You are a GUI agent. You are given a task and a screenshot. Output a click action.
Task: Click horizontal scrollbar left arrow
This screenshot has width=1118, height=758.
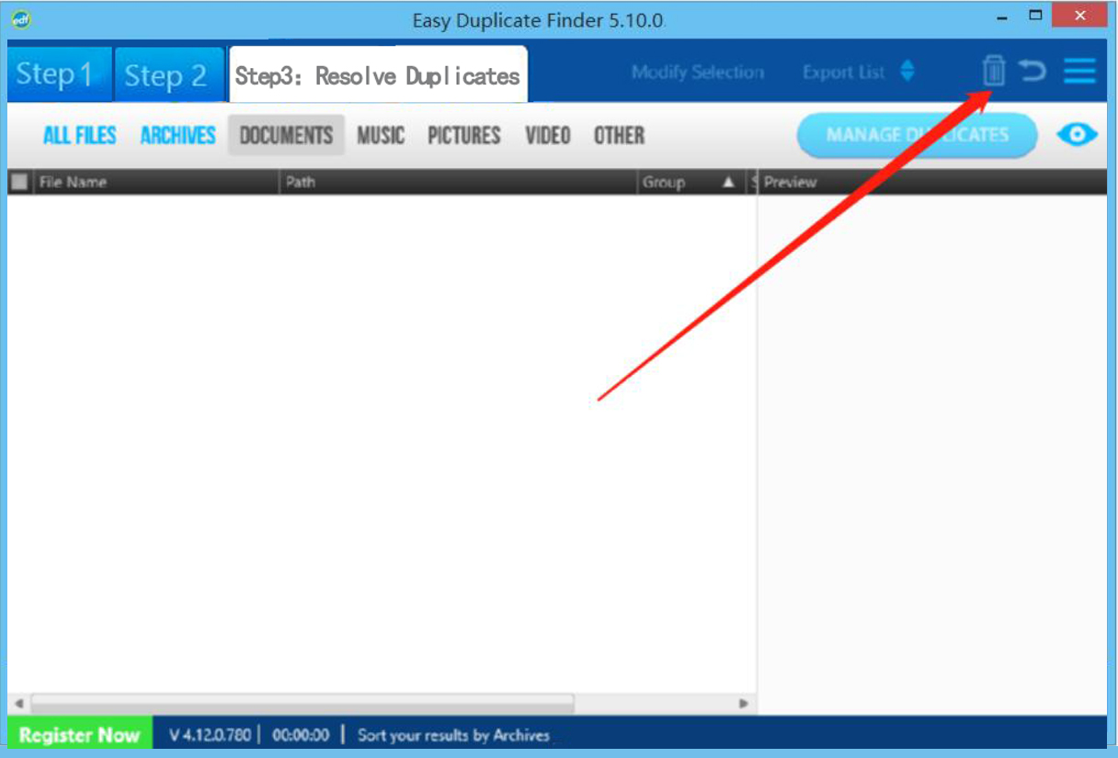(x=18, y=703)
